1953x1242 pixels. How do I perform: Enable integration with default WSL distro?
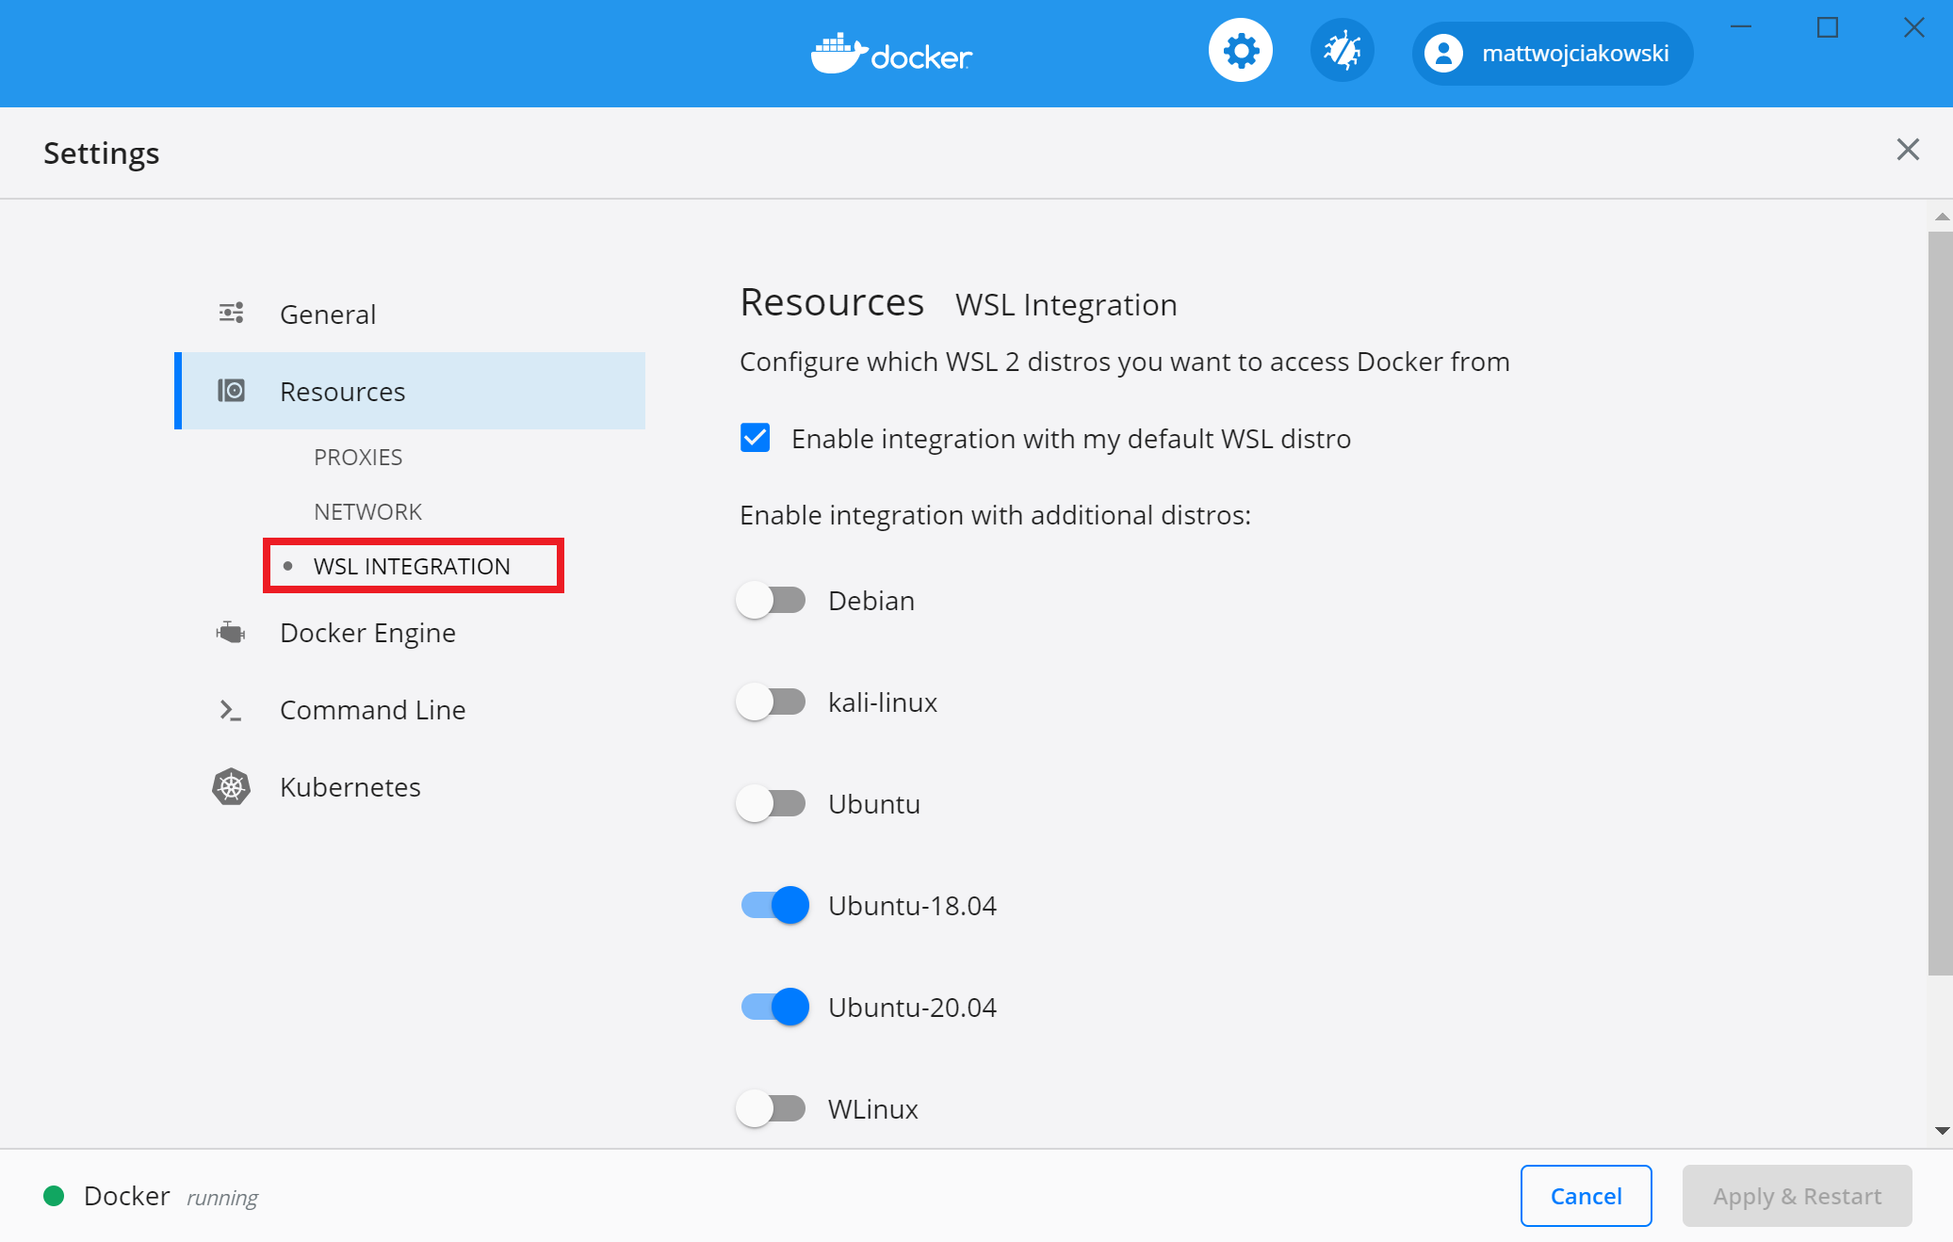[x=753, y=438]
